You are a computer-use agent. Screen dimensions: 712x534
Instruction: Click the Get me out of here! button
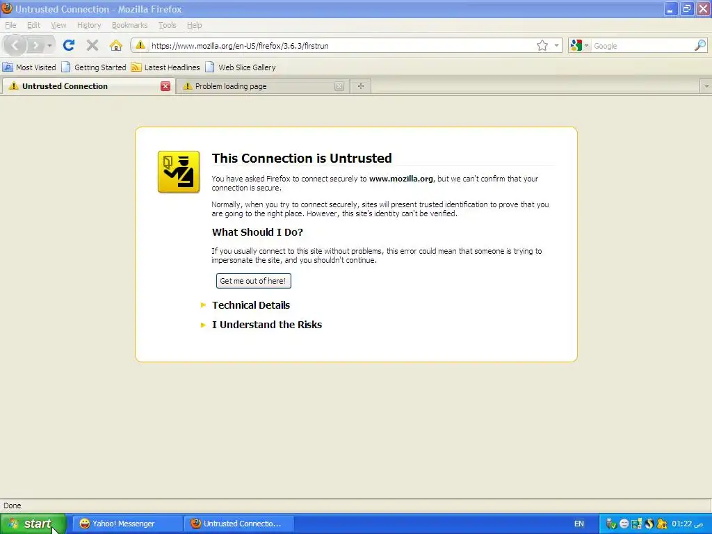coord(253,281)
